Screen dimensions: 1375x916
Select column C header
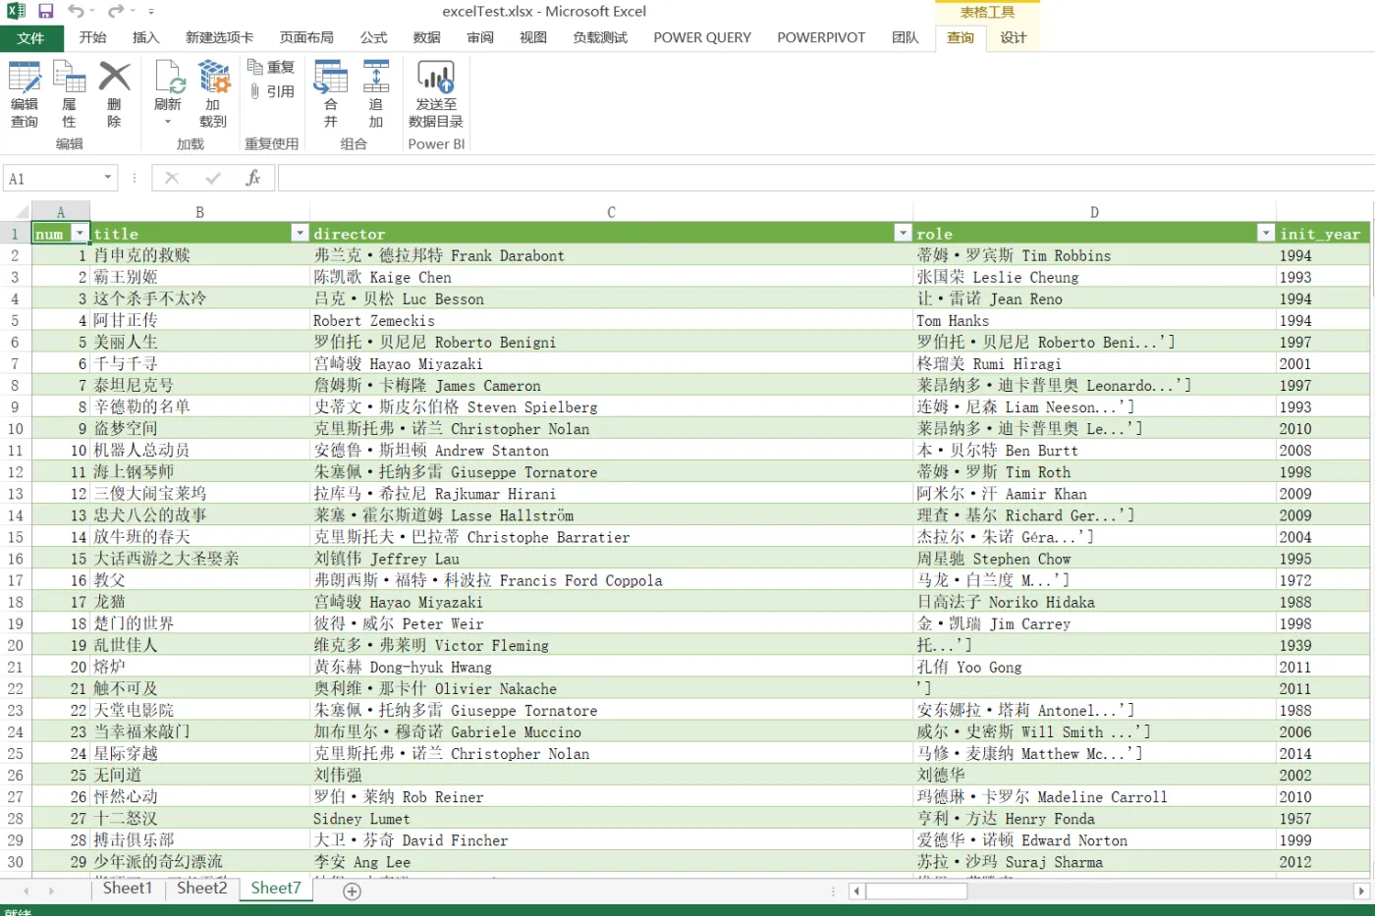coord(611,212)
